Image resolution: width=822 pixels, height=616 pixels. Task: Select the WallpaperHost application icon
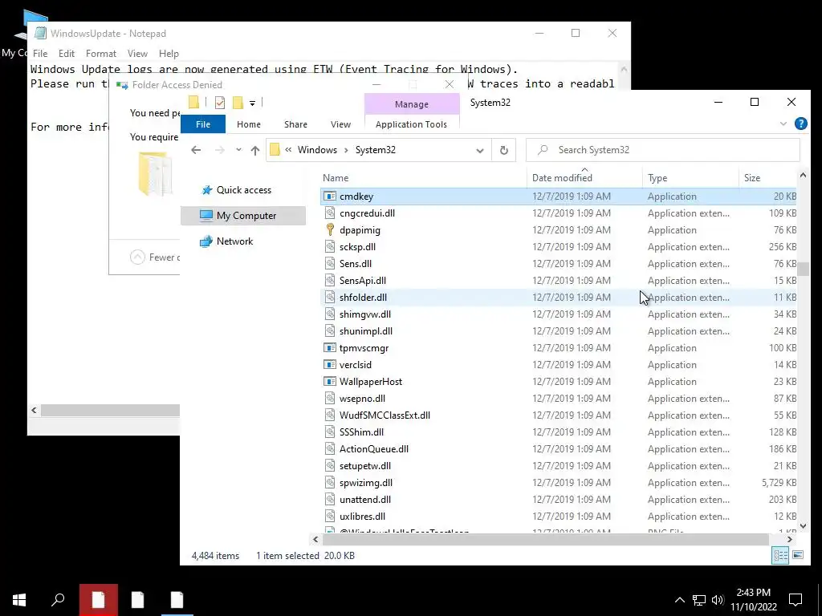tap(330, 381)
